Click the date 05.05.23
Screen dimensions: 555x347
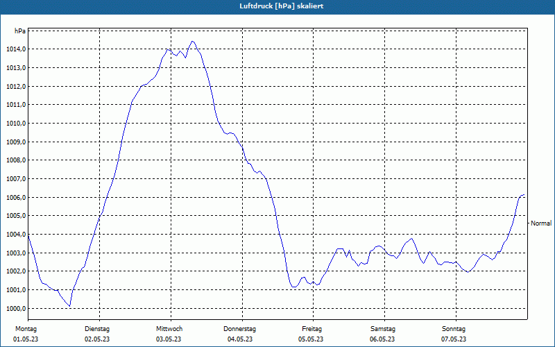tap(311, 339)
